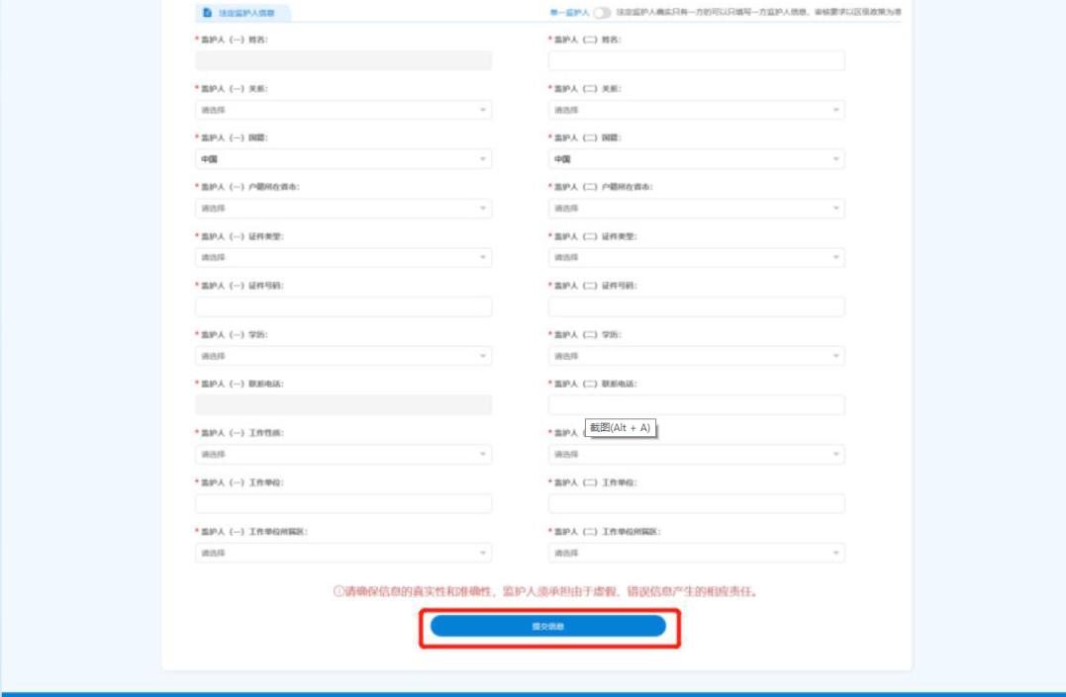This screenshot has width=1066, height=697.
Task: Click the 监护人（一）证件号码 input field
Action: [341, 305]
